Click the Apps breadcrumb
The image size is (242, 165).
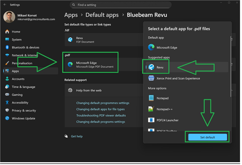[71, 15]
